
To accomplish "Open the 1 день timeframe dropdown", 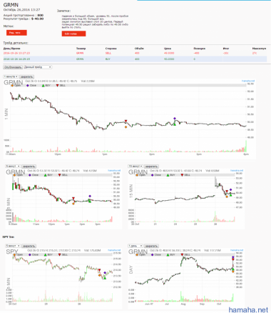I will click(x=135, y=246).
